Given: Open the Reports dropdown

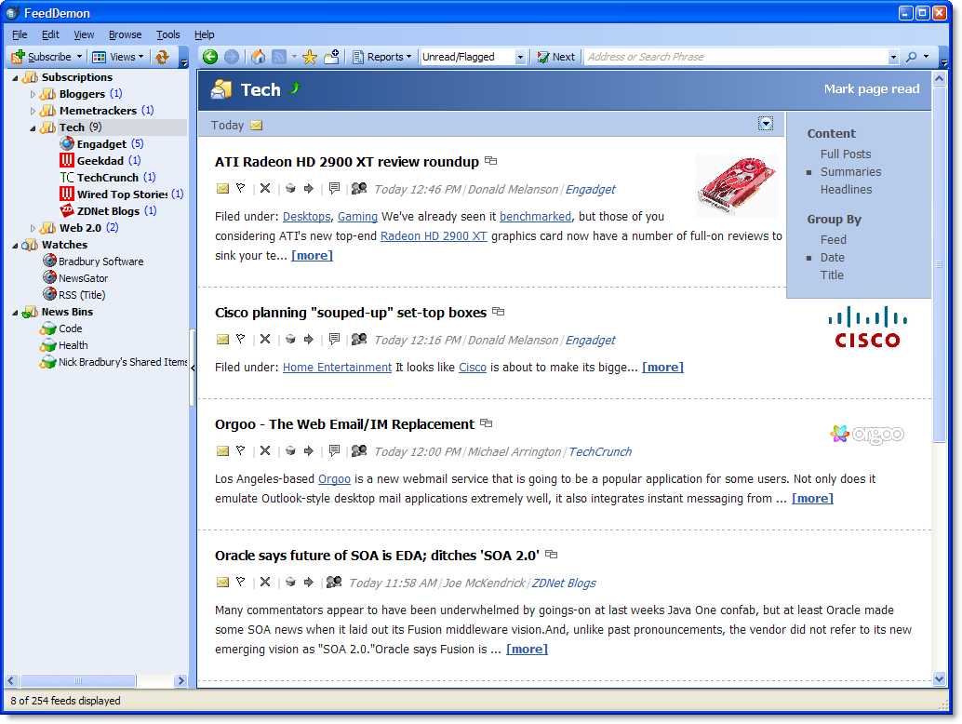Looking at the screenshot, I should 381,57.
